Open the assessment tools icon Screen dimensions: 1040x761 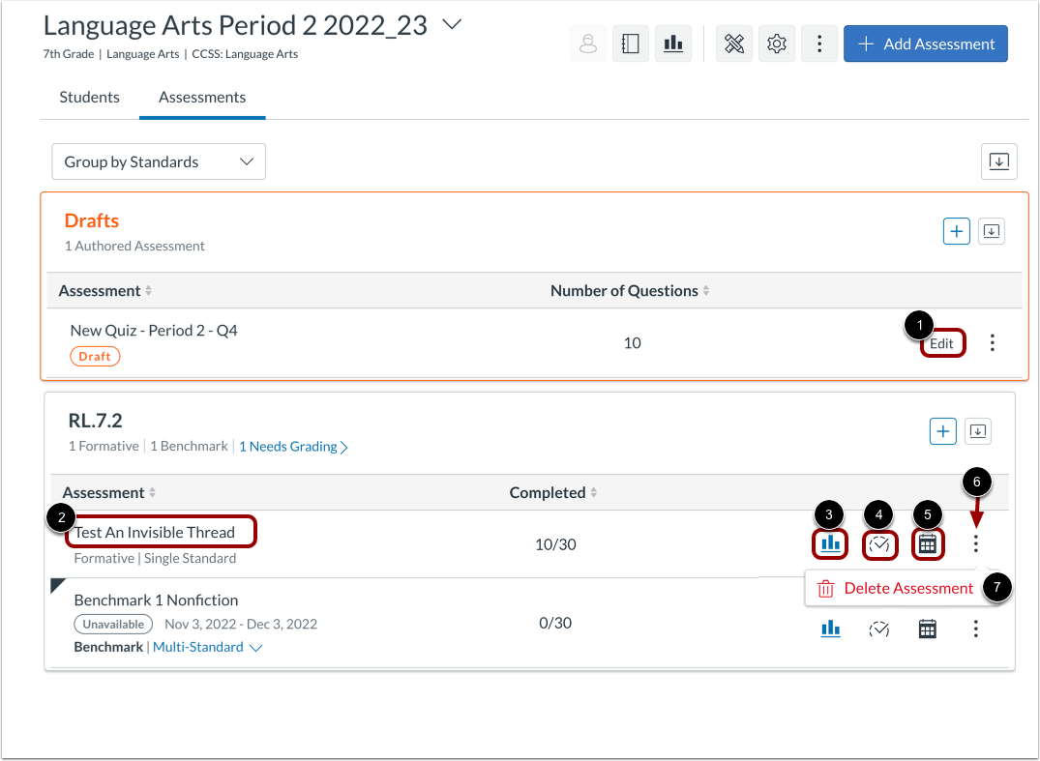pyautogui.click(x=733, y=44)
